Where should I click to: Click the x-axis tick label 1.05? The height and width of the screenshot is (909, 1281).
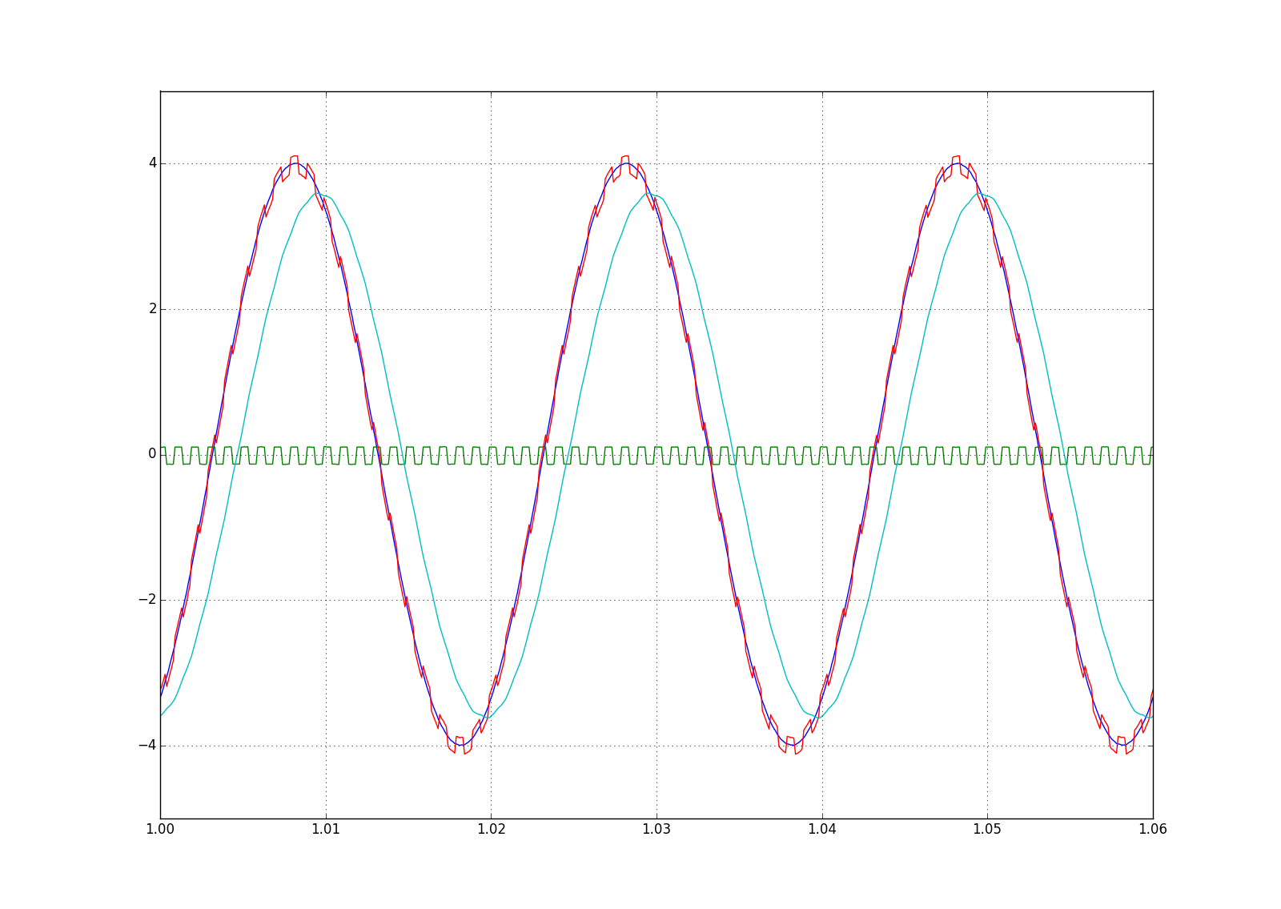click(987, 830)
